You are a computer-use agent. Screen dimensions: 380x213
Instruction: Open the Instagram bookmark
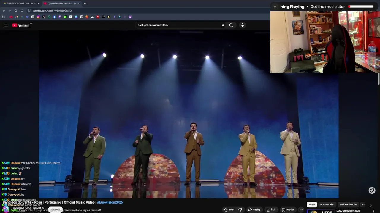click(38, 17)
